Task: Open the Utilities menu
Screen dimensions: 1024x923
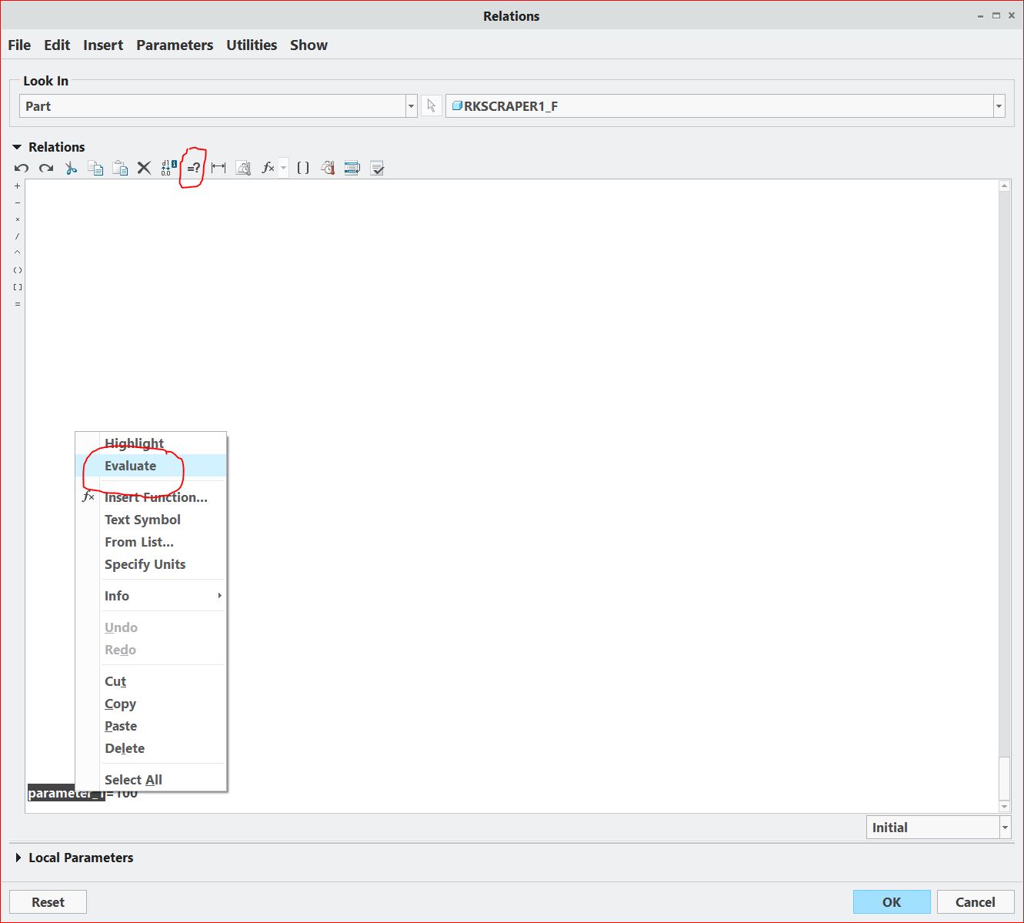Action: coord(251,45)
